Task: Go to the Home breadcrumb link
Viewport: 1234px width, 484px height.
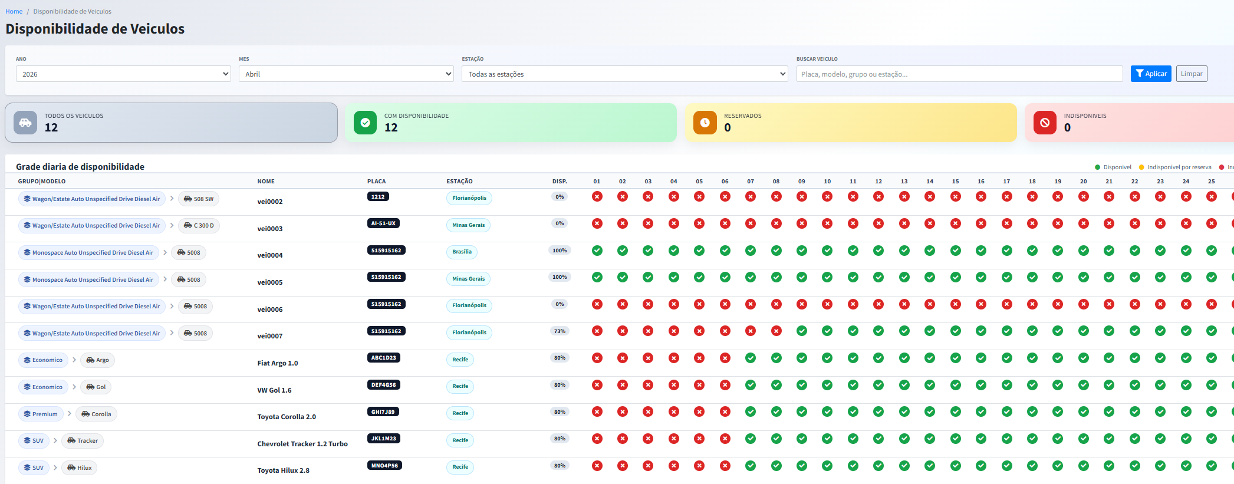Action: [x=14, y=11]
